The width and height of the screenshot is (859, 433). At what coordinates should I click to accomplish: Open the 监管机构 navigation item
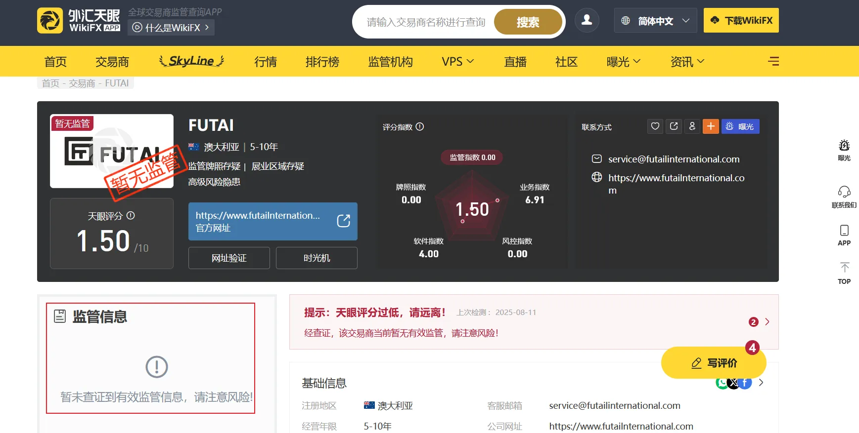pyautogui.click(x=391, y=61)
